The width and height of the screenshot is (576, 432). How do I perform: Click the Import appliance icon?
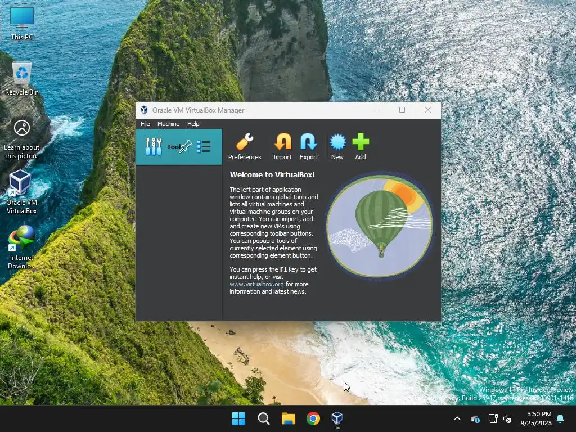click(282, 147)
